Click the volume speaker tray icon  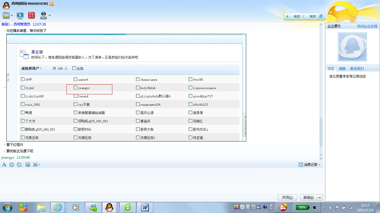330,207
